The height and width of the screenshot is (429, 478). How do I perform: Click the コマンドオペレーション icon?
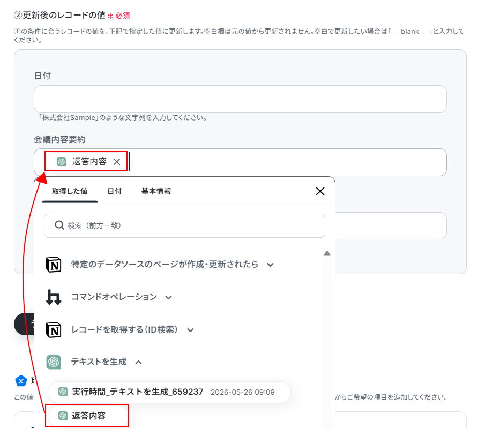pos(54,297)
